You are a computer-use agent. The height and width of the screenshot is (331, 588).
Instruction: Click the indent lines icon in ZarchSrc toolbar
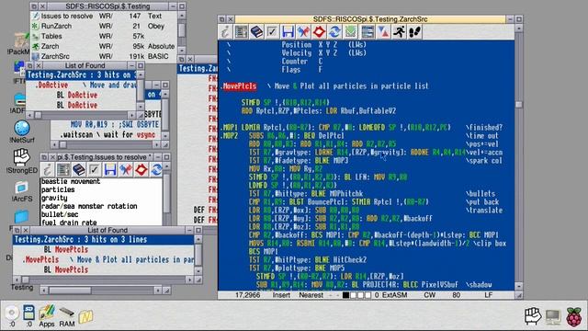coord(367,32)
